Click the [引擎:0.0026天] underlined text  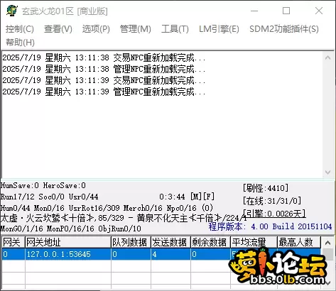pos(274,214)
